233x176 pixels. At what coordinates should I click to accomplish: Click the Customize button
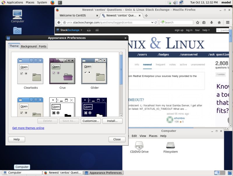pyautogui.click(x=91, y=121)
